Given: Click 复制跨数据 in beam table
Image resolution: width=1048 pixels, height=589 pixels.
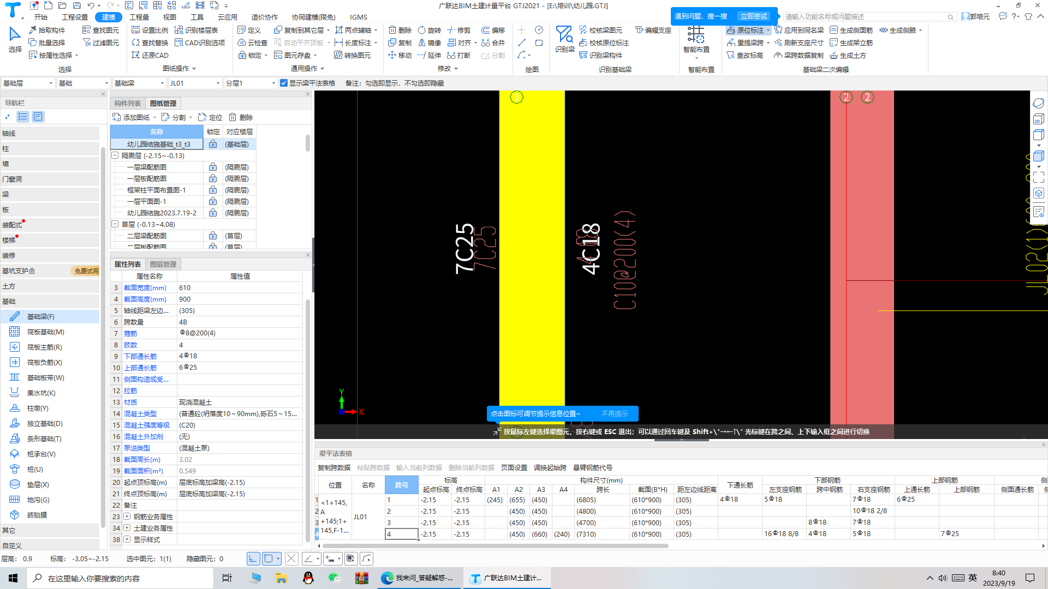Looking at the screenshot, I should click(334, 467).
